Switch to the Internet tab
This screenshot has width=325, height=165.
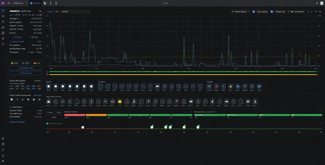(x=50, y=12)
